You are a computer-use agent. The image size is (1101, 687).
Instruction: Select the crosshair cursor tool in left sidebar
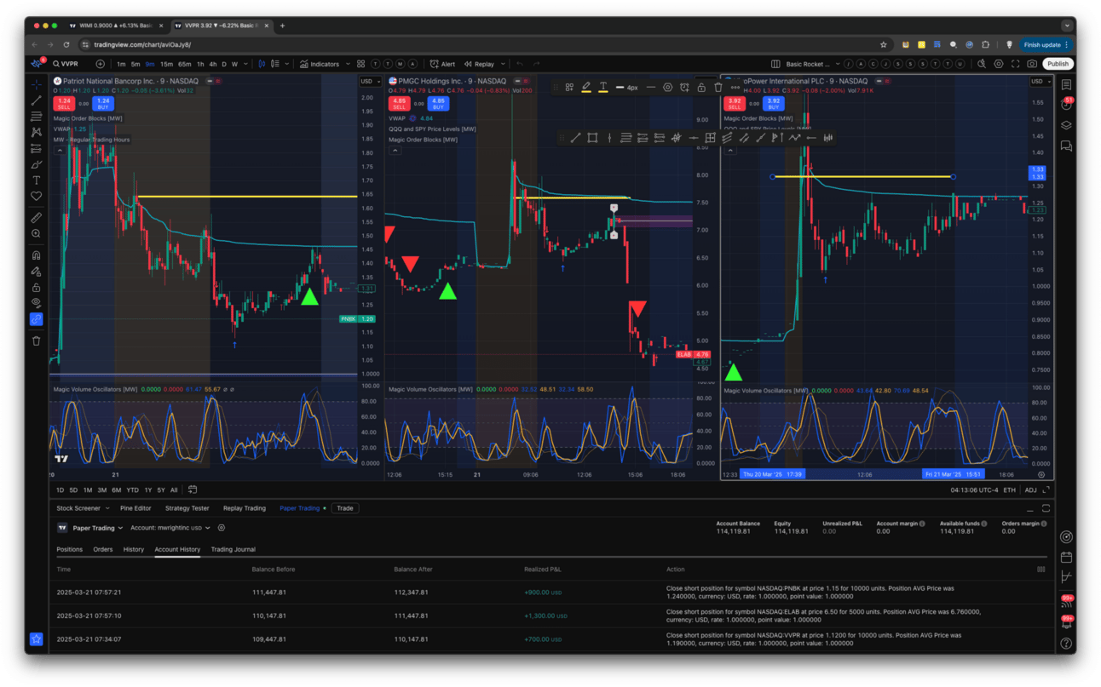[x=36, y=84]
